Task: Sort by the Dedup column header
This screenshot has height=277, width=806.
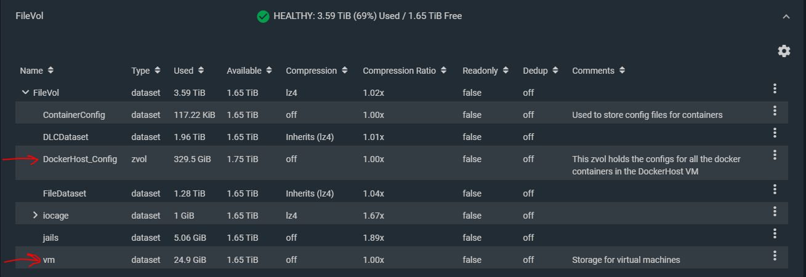Action: (541, 71)
